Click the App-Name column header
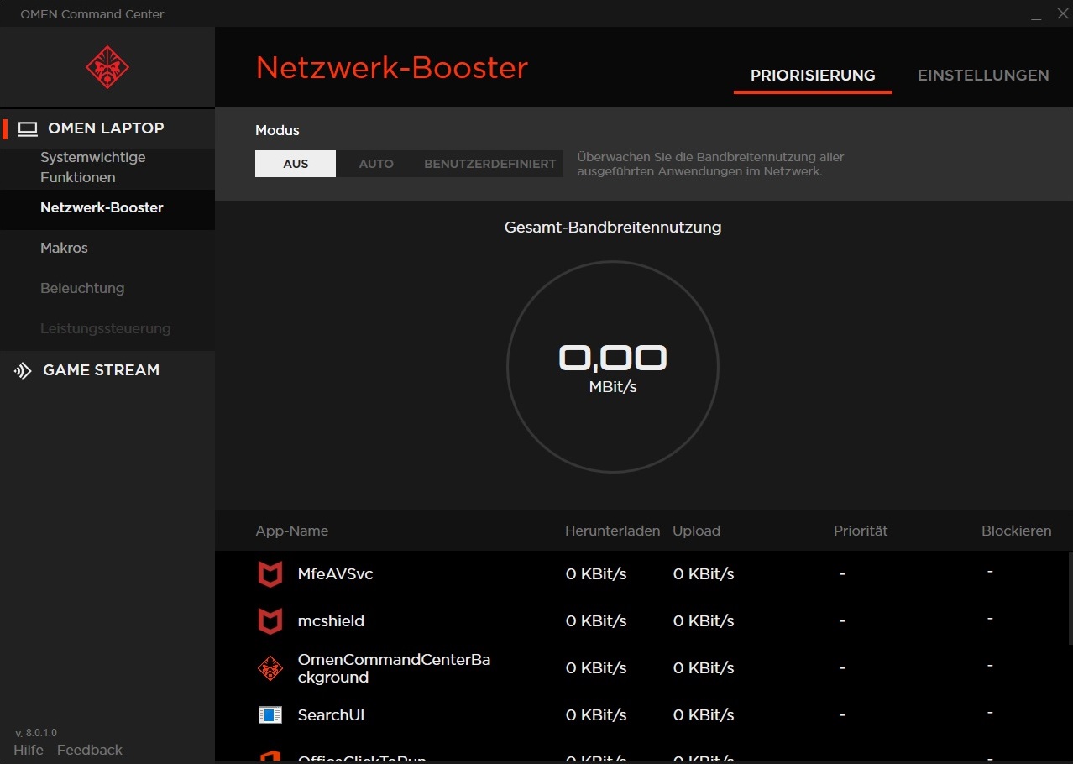This screenshot has height=764, width=1073. point(292,531)
